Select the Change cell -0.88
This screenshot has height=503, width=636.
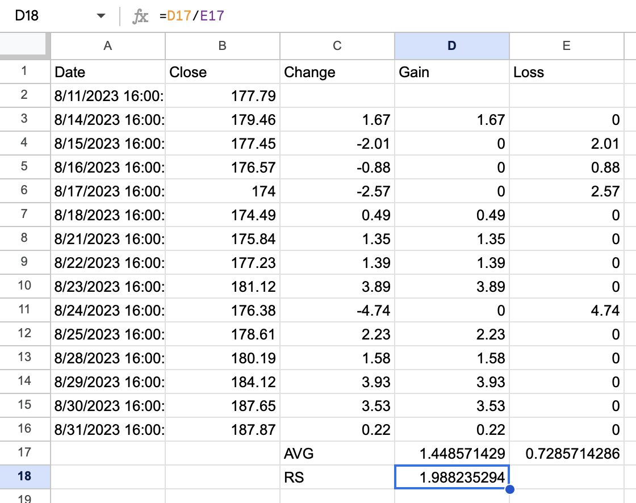click(x=337, y=167)
